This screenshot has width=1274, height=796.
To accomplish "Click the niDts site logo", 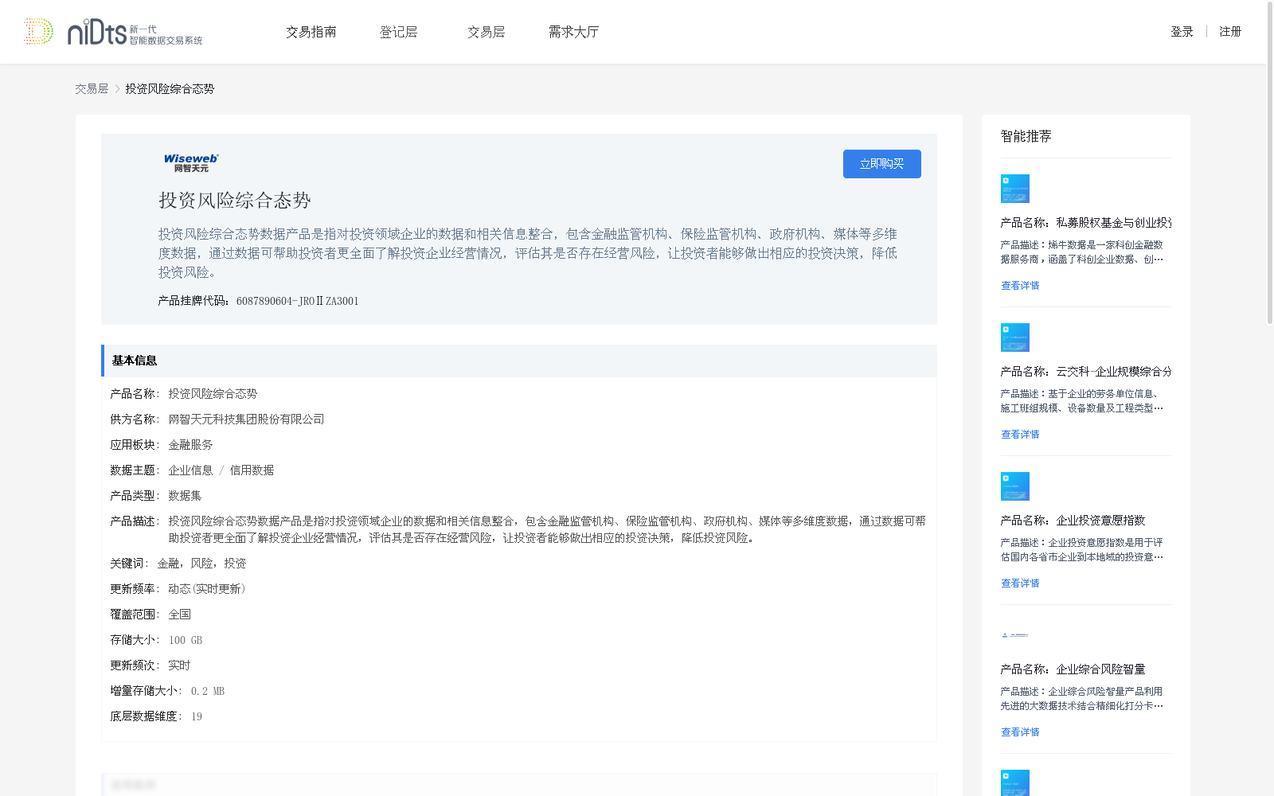I will pyautogui.click(x=113, y=32).
